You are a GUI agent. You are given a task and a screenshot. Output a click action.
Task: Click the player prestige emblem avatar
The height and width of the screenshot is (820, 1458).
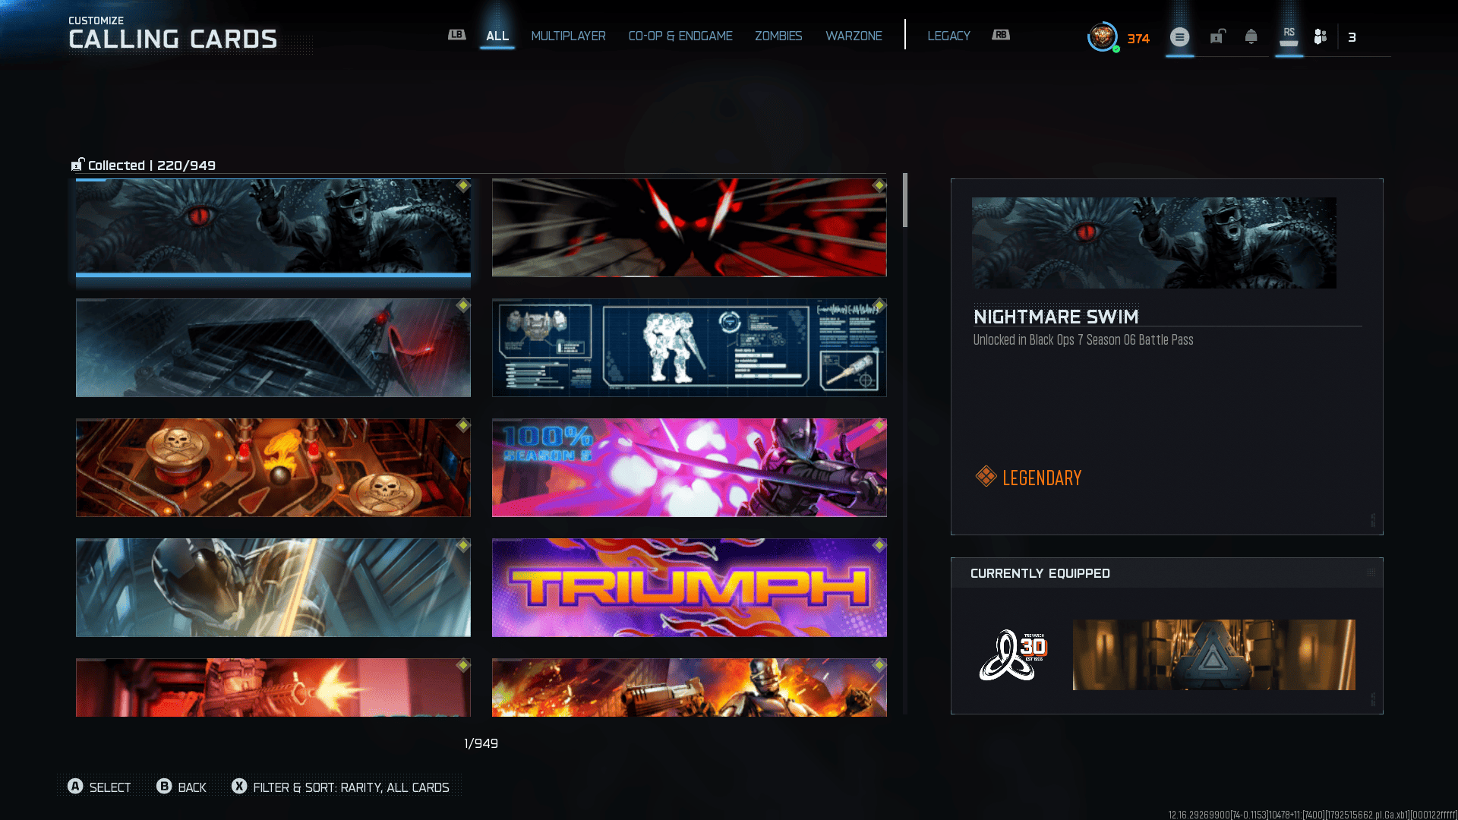point(1103,36)
